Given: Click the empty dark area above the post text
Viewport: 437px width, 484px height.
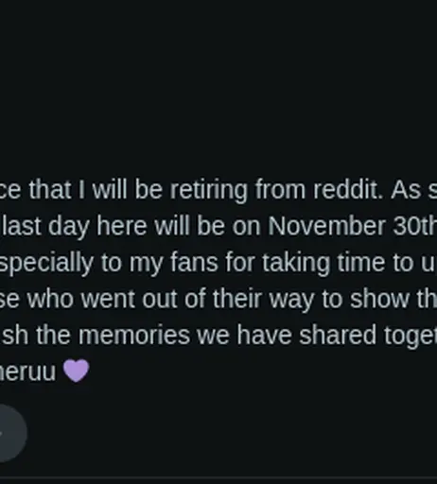Looking at the screenshot, I should pyautogui.click(x=218, y=85).
